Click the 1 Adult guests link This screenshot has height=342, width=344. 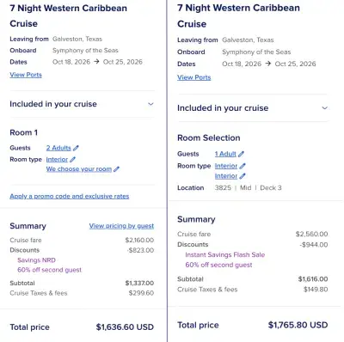225,154
